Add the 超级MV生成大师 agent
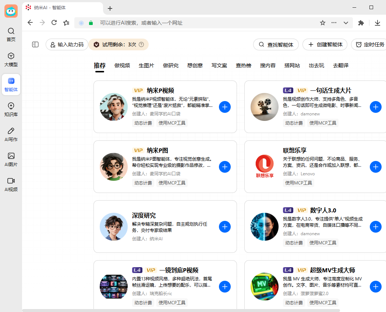 pyautogui.click(x=376, y=287)
